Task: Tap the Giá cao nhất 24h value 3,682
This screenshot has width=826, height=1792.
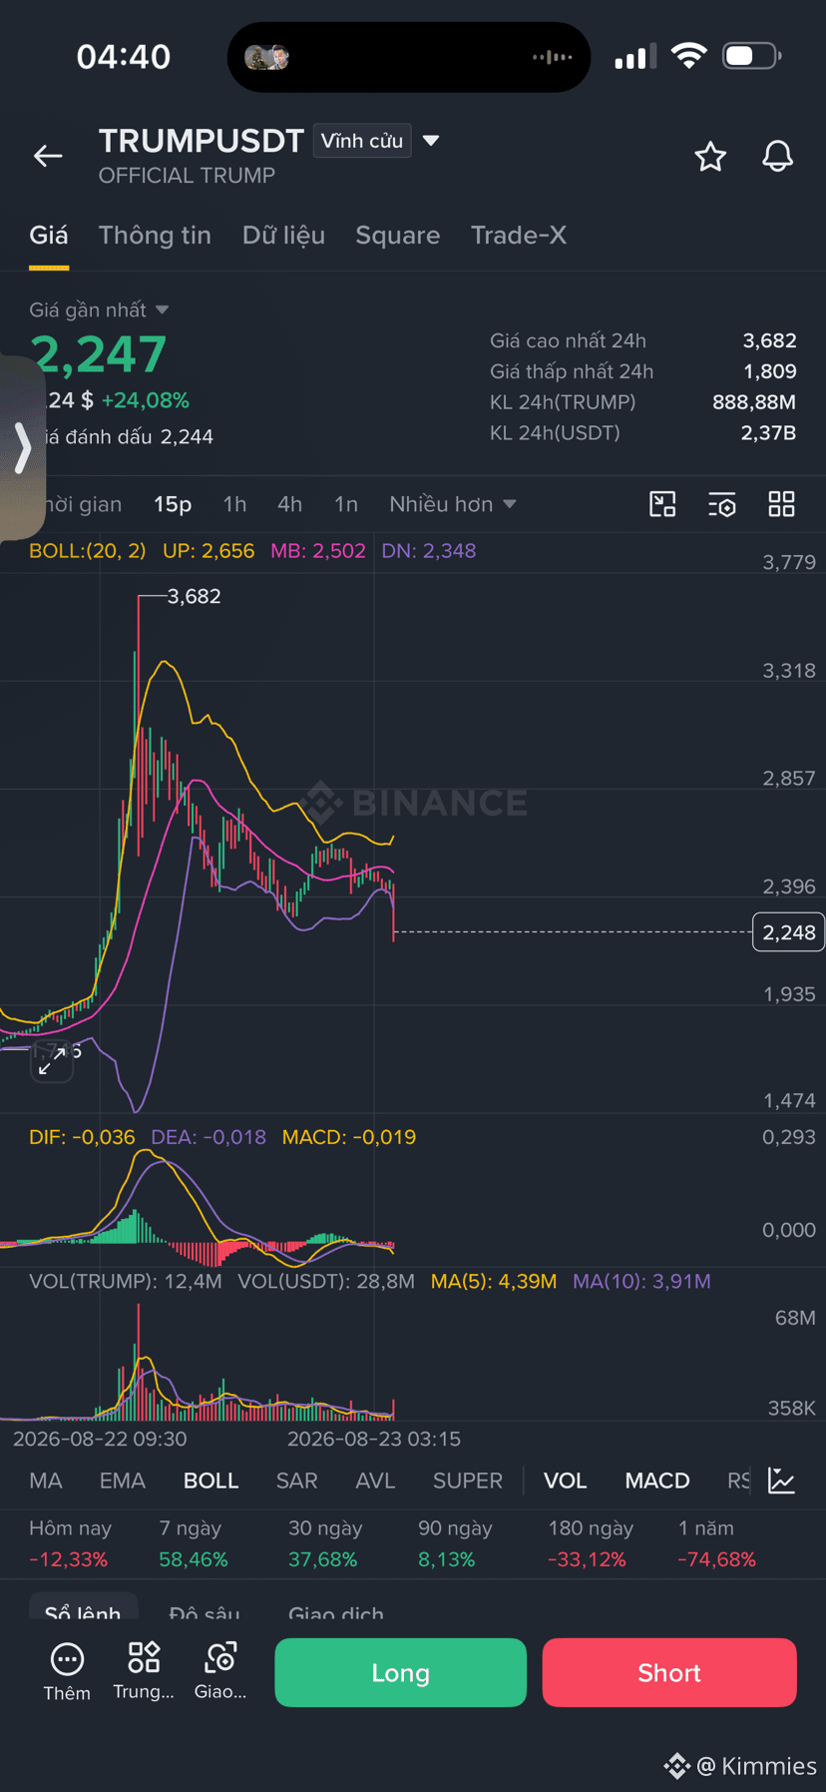Action: [x=769, y=340]
